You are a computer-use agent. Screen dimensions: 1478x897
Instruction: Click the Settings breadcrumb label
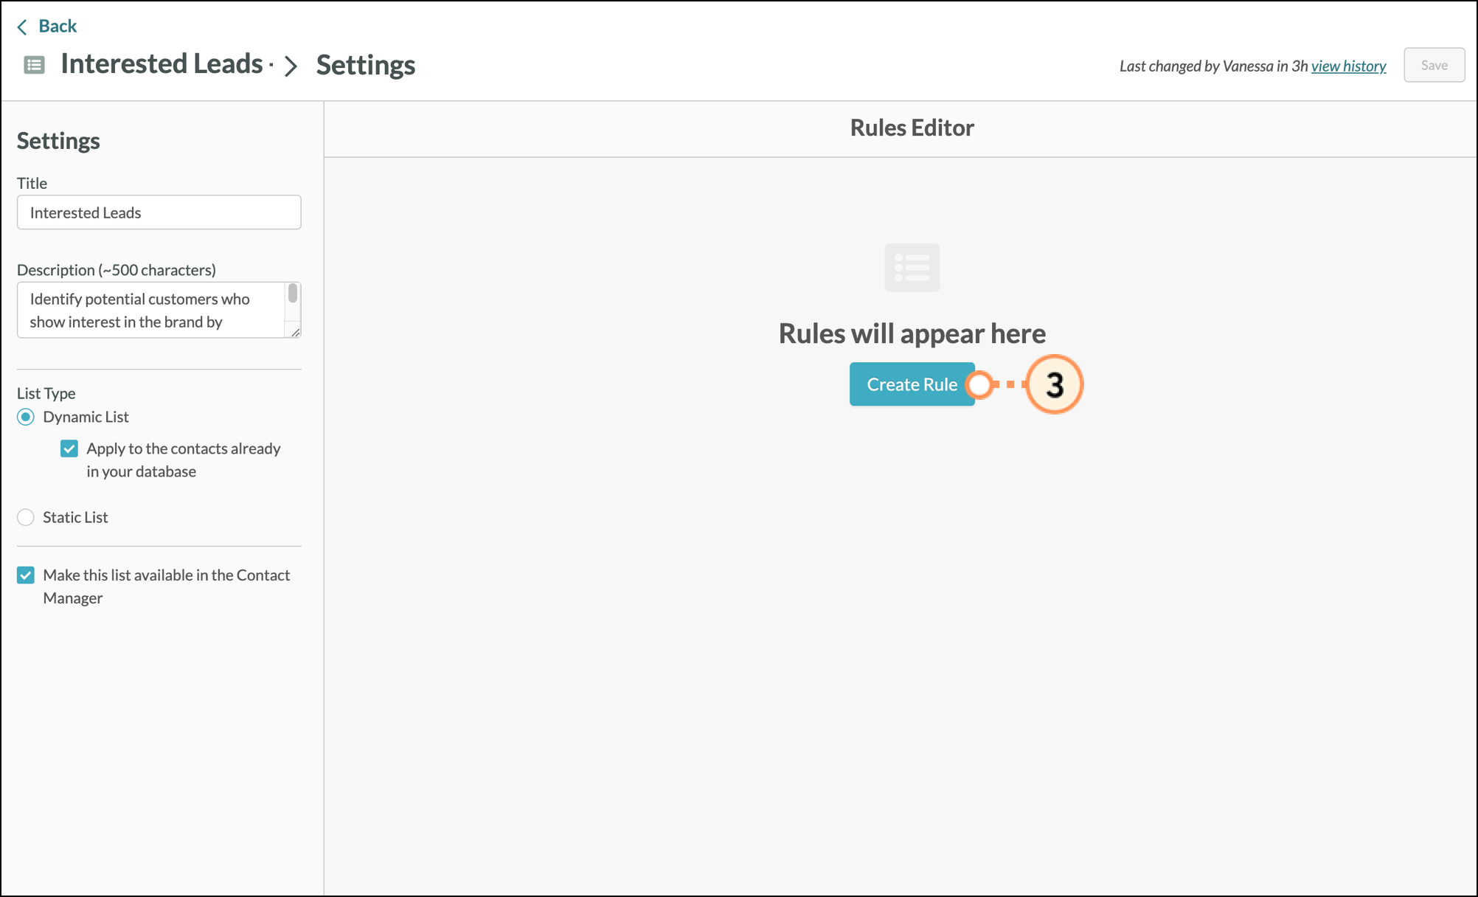[x=366, y=65]
